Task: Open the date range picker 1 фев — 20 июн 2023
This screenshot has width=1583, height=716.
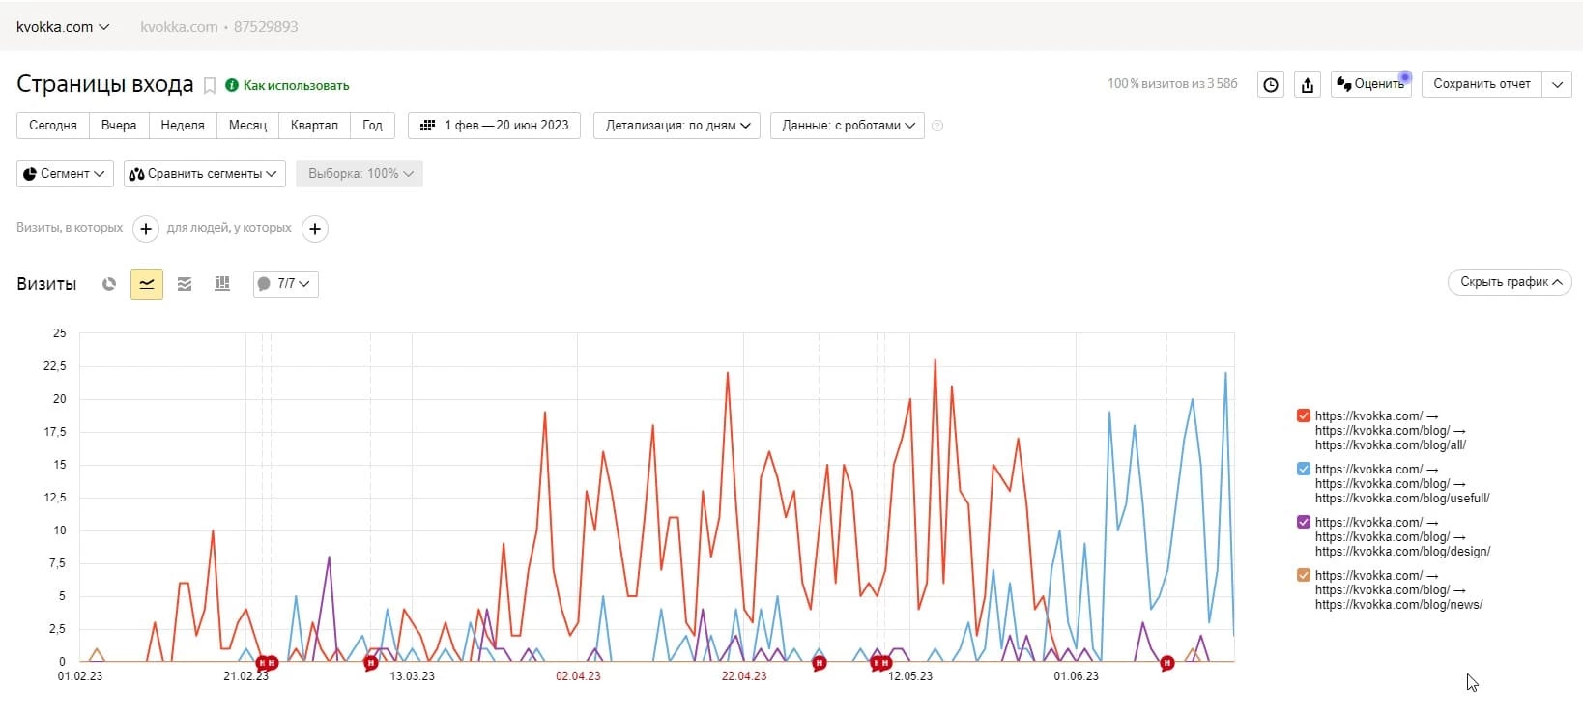Action: point(494,126)
